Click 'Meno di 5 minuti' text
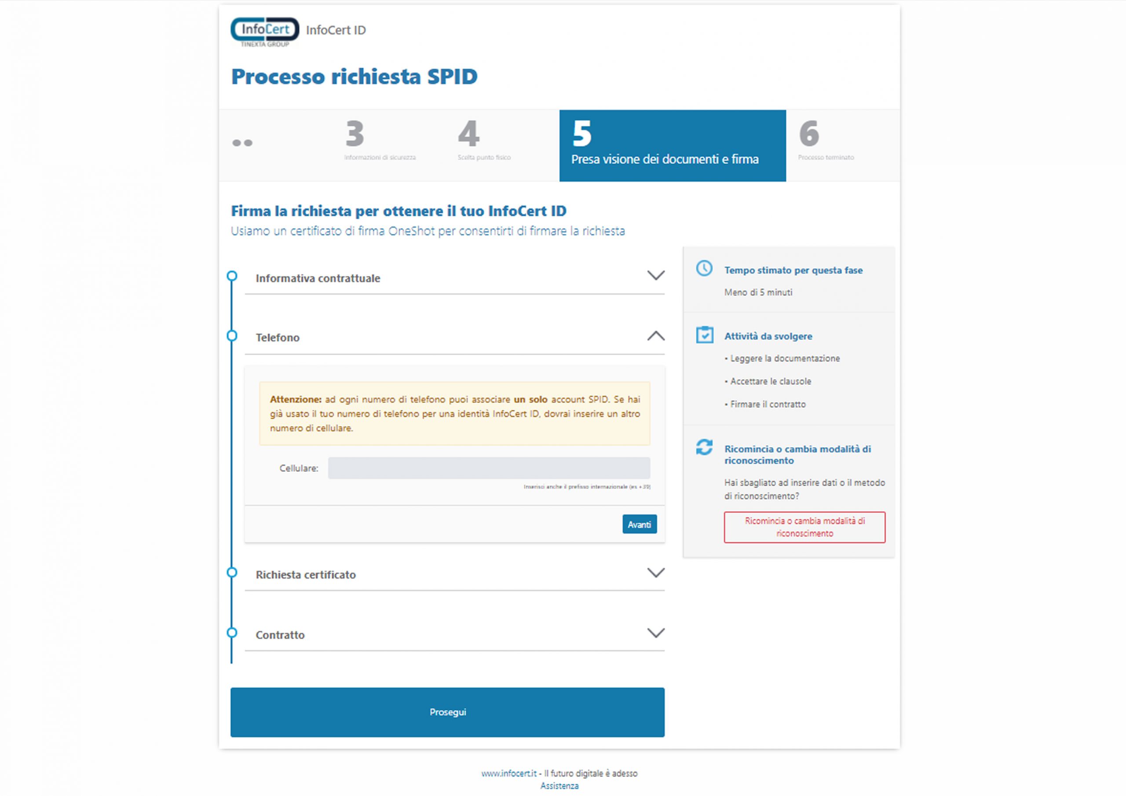Image resolution: width=1126 pixels, height=796 pixels. [758, 292]
